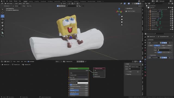
Task: Open the Orientation Default dropdown
Action: [x=17, y=6]
